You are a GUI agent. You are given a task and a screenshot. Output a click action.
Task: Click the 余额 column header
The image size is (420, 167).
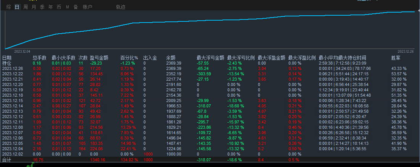[x=171, y=58]
